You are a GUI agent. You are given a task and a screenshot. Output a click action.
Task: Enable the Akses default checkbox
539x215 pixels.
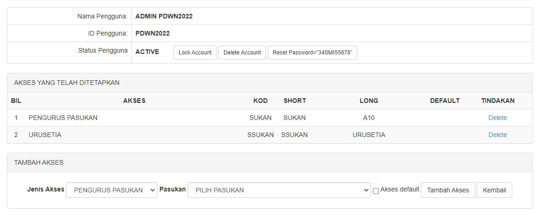376,191
